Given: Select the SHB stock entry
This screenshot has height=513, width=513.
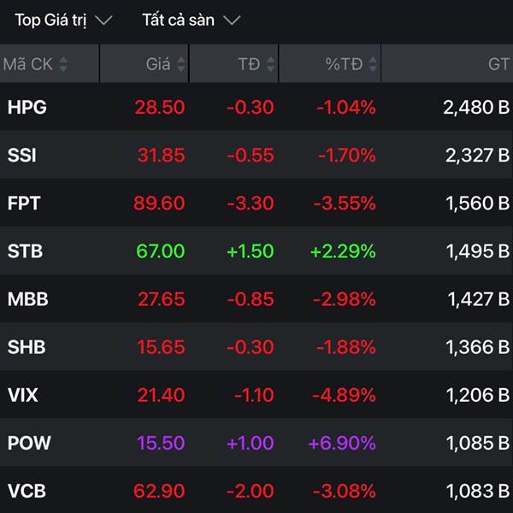Looking at the screenshot, I should point(256,347).
